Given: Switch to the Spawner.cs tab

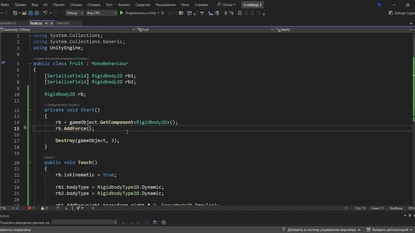Looking at the screenshot, I should point(8,23).
